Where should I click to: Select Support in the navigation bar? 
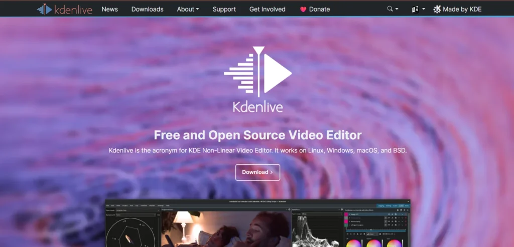[224, 9]
